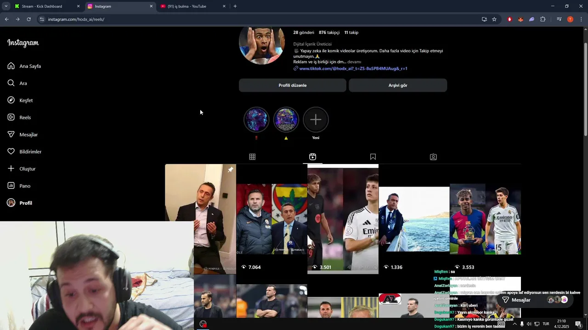Open Ana Sayfa in the Instagram sidebar

(x=24, y=66)
